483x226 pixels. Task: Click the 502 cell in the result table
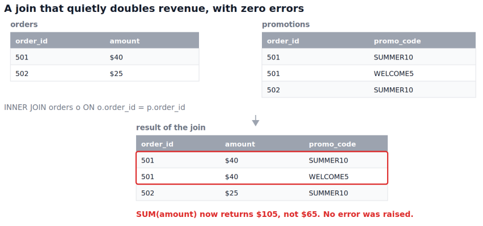(147, 193)
